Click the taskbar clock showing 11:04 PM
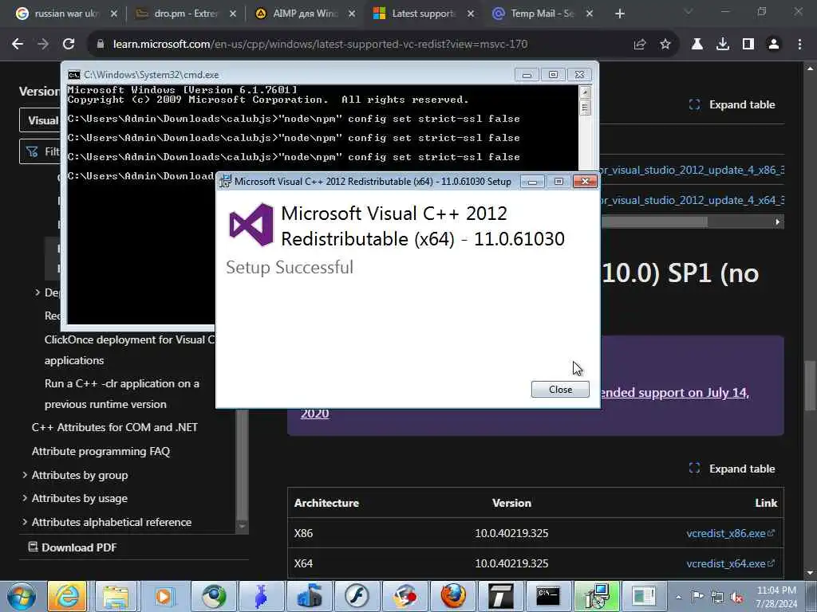This screenshot has width=817, height=612. [x=776, y=597]
